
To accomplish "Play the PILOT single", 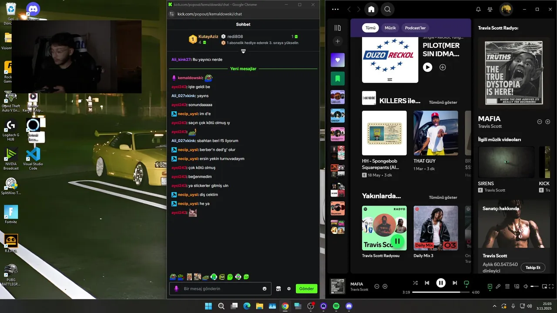I will (x=428, y=67).
